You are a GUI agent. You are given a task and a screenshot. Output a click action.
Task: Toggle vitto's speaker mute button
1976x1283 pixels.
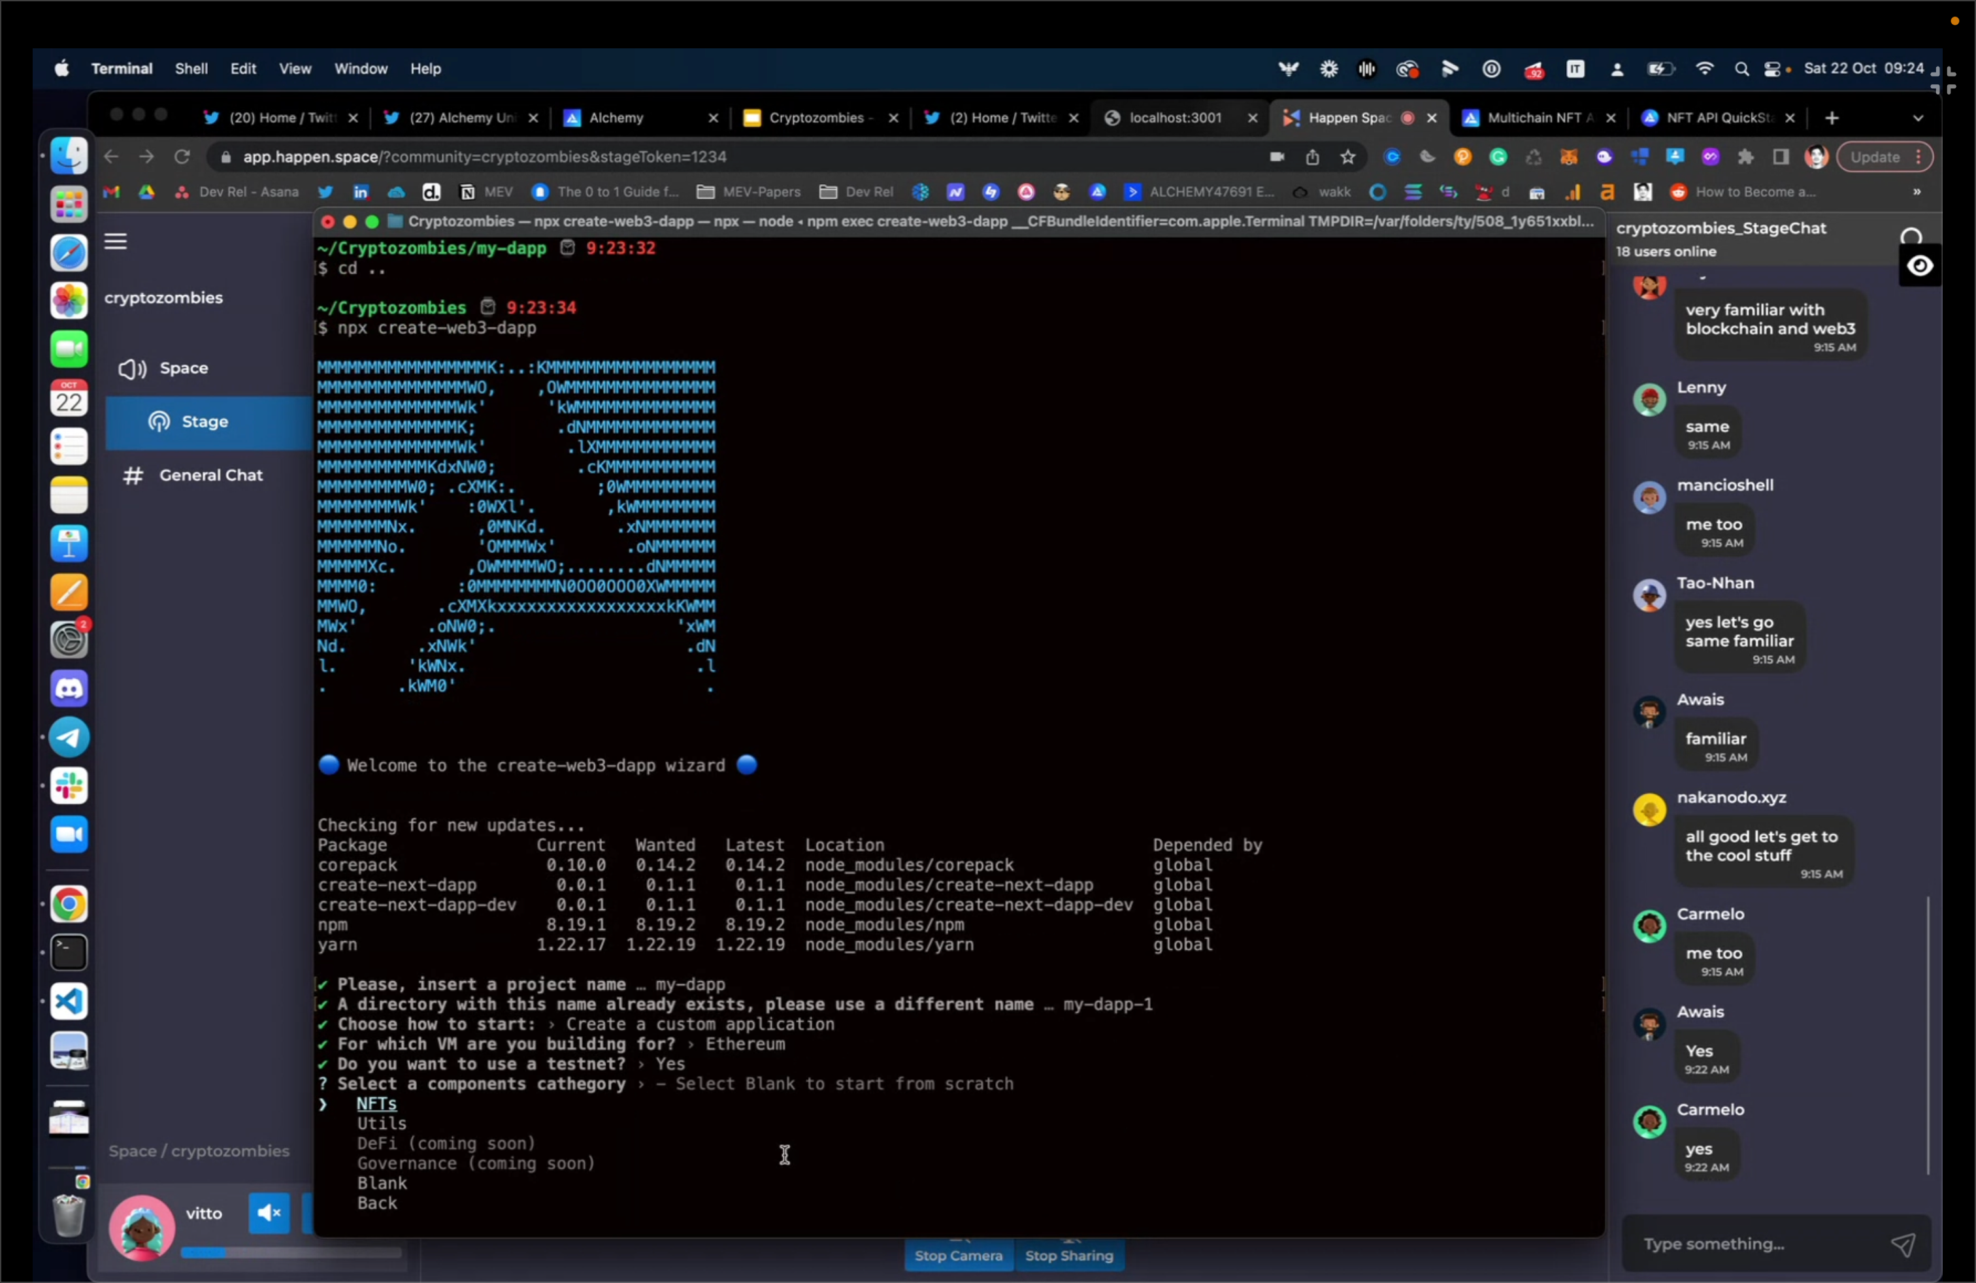click(x=269, y=1213)
